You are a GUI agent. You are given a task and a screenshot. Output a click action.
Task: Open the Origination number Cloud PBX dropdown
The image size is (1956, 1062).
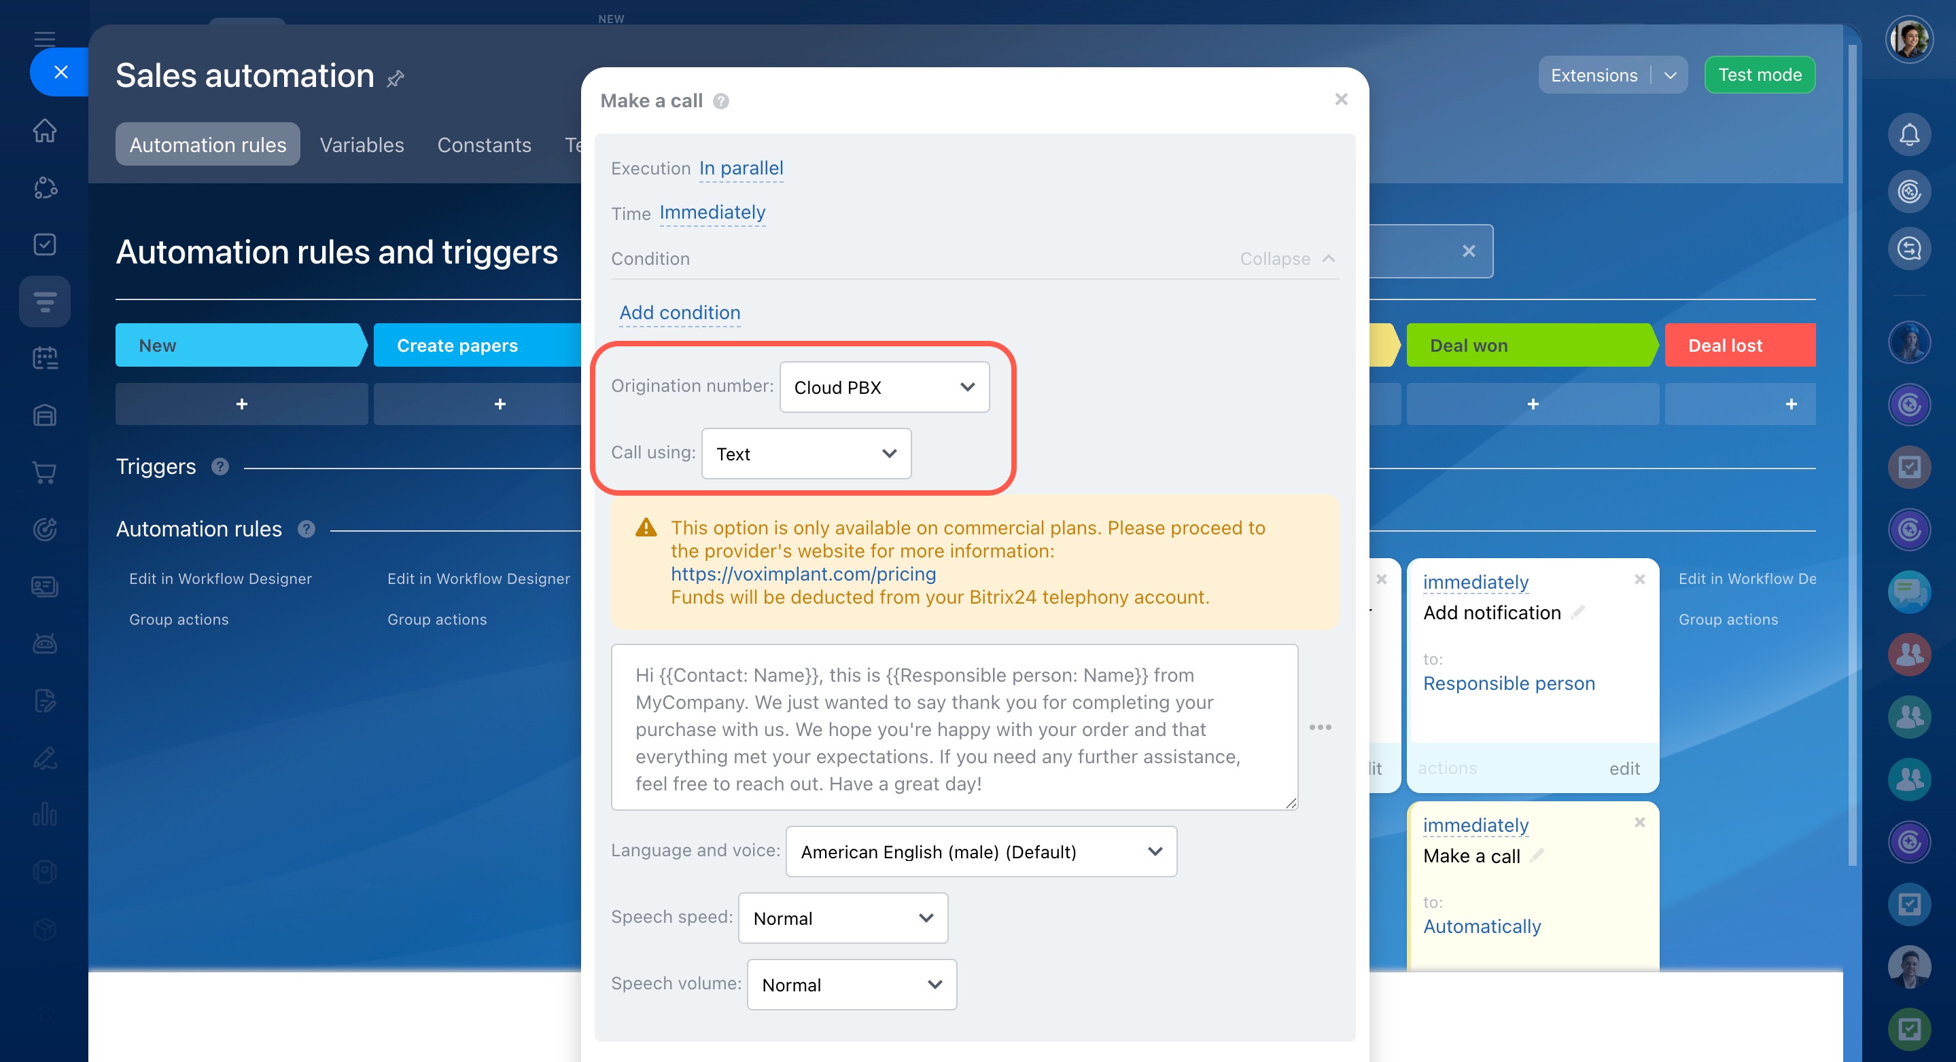pos(884,388)
